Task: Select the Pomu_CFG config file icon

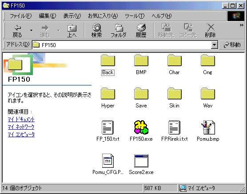Action: [108, 161]
